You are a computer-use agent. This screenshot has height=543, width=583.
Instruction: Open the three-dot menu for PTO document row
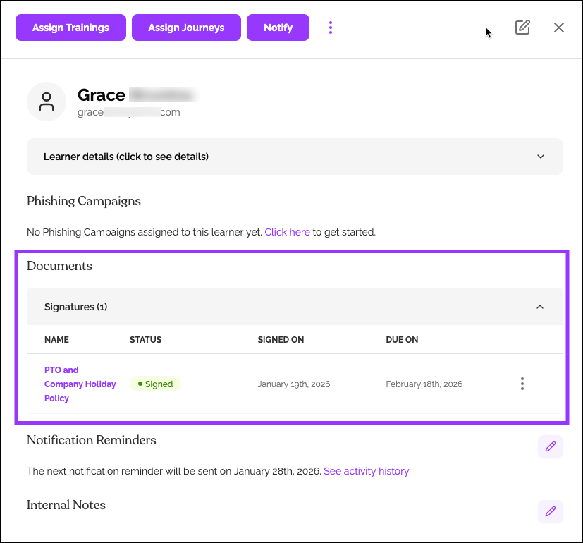tap(522, 384)
